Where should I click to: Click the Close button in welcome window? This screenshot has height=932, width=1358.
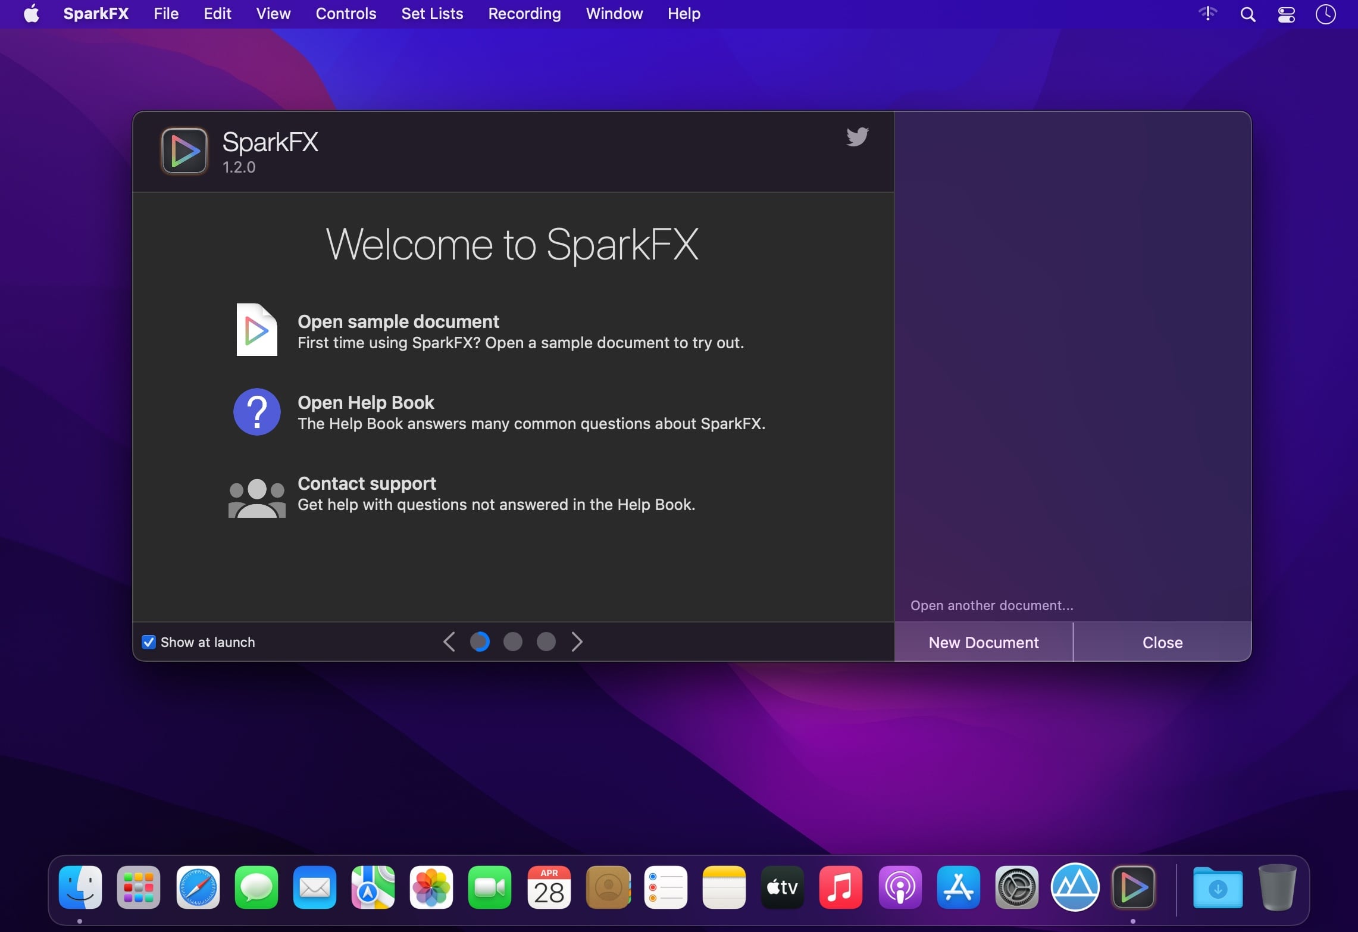1162,643
